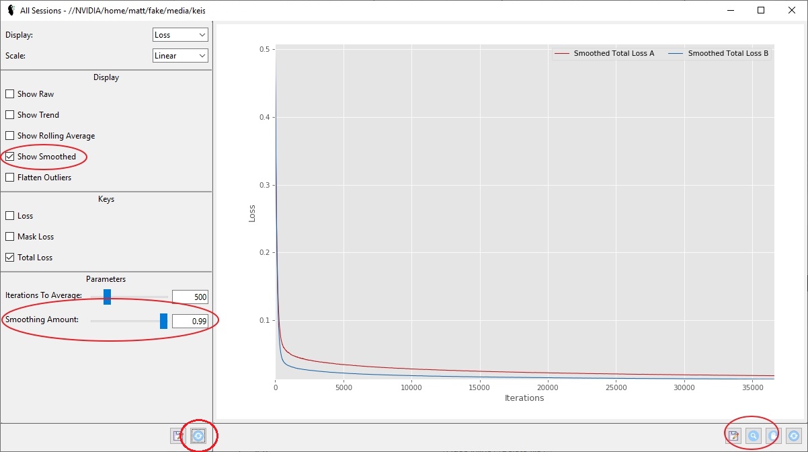Click the Smoothing Amount slider handle
The height and width of the screenshot is (452, 808).
point(163,321)
